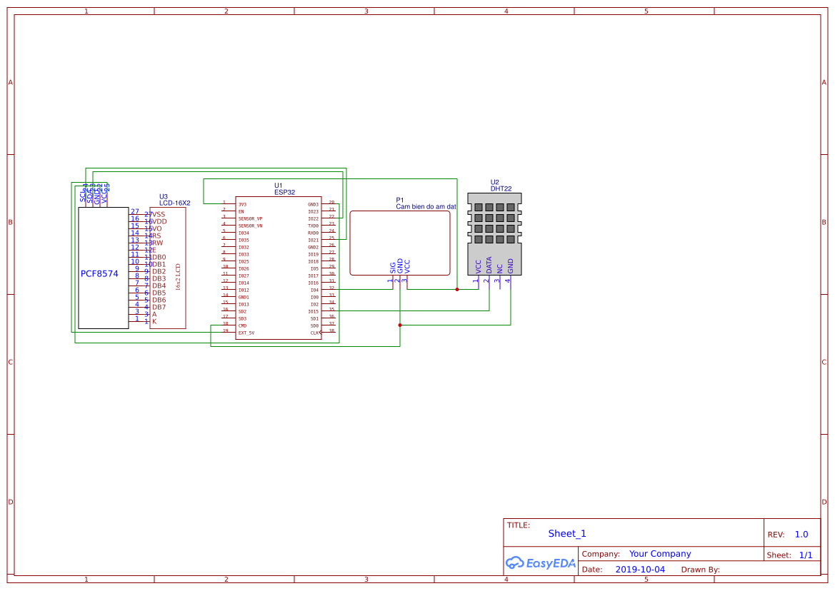
Task: Click the red junction dot near DHT22 VCC
Action: point(456,290)
